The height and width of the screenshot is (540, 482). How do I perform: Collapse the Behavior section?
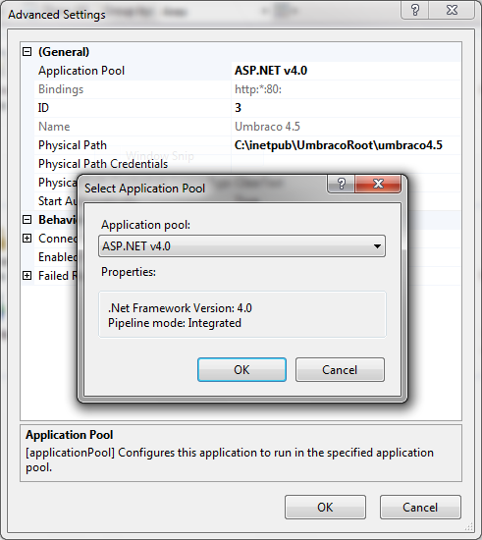click(x=27, y=220)
